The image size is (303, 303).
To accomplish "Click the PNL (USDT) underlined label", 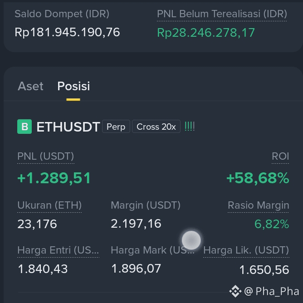I will coord(46,156).
